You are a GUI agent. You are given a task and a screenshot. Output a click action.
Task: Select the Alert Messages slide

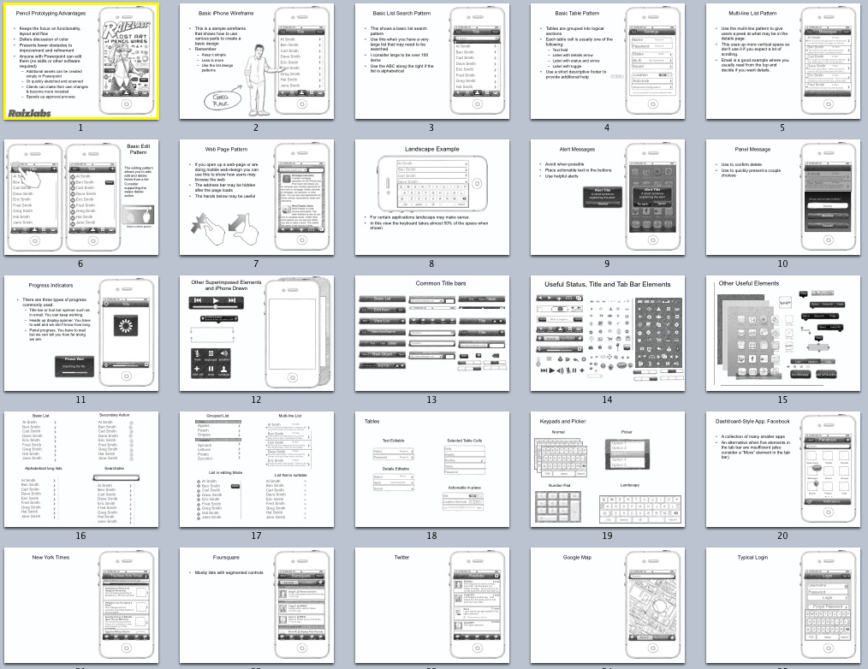coord(608,197)
